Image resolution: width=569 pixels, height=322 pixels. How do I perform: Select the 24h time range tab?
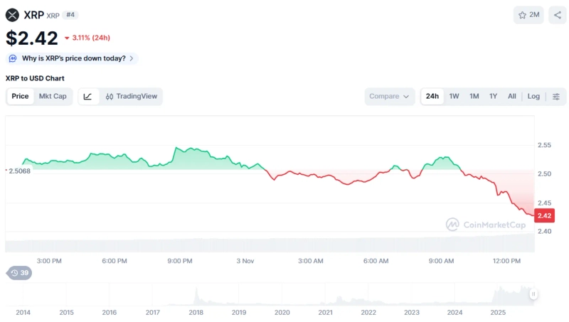[x=432, y=97]
